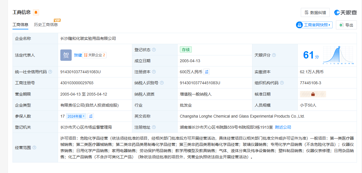The height and width of the screenshot is (173, 362).
Task: Click the 导出 export button
Action: [x=346, y=25]
